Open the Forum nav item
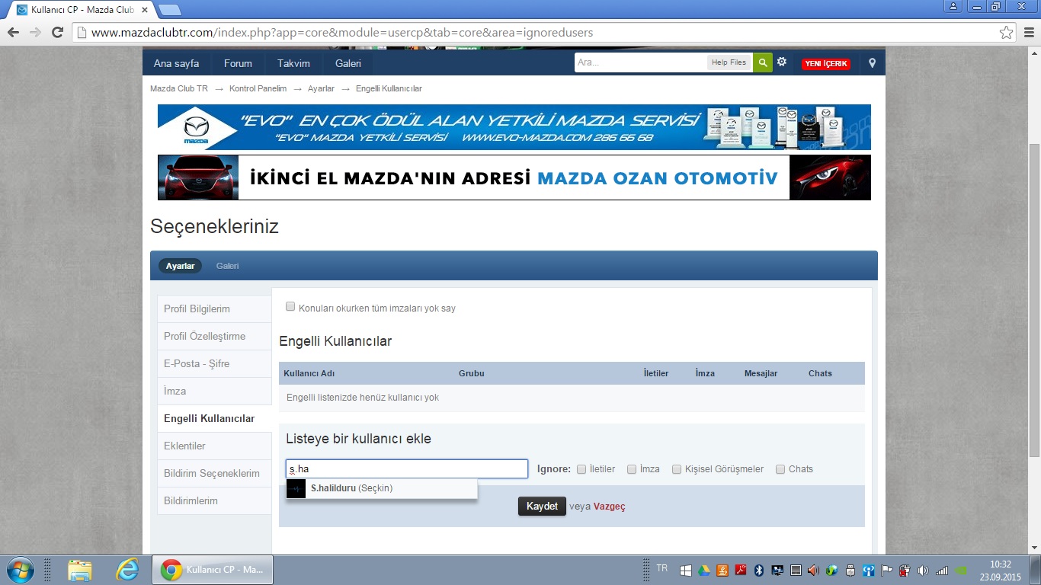Image resolution: width=1041 pixels, height=585 pixels. (238, 63)
